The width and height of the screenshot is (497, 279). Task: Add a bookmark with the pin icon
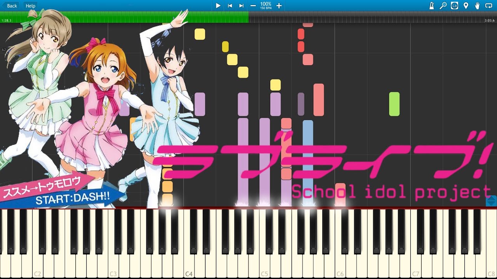tap(466, 6)
